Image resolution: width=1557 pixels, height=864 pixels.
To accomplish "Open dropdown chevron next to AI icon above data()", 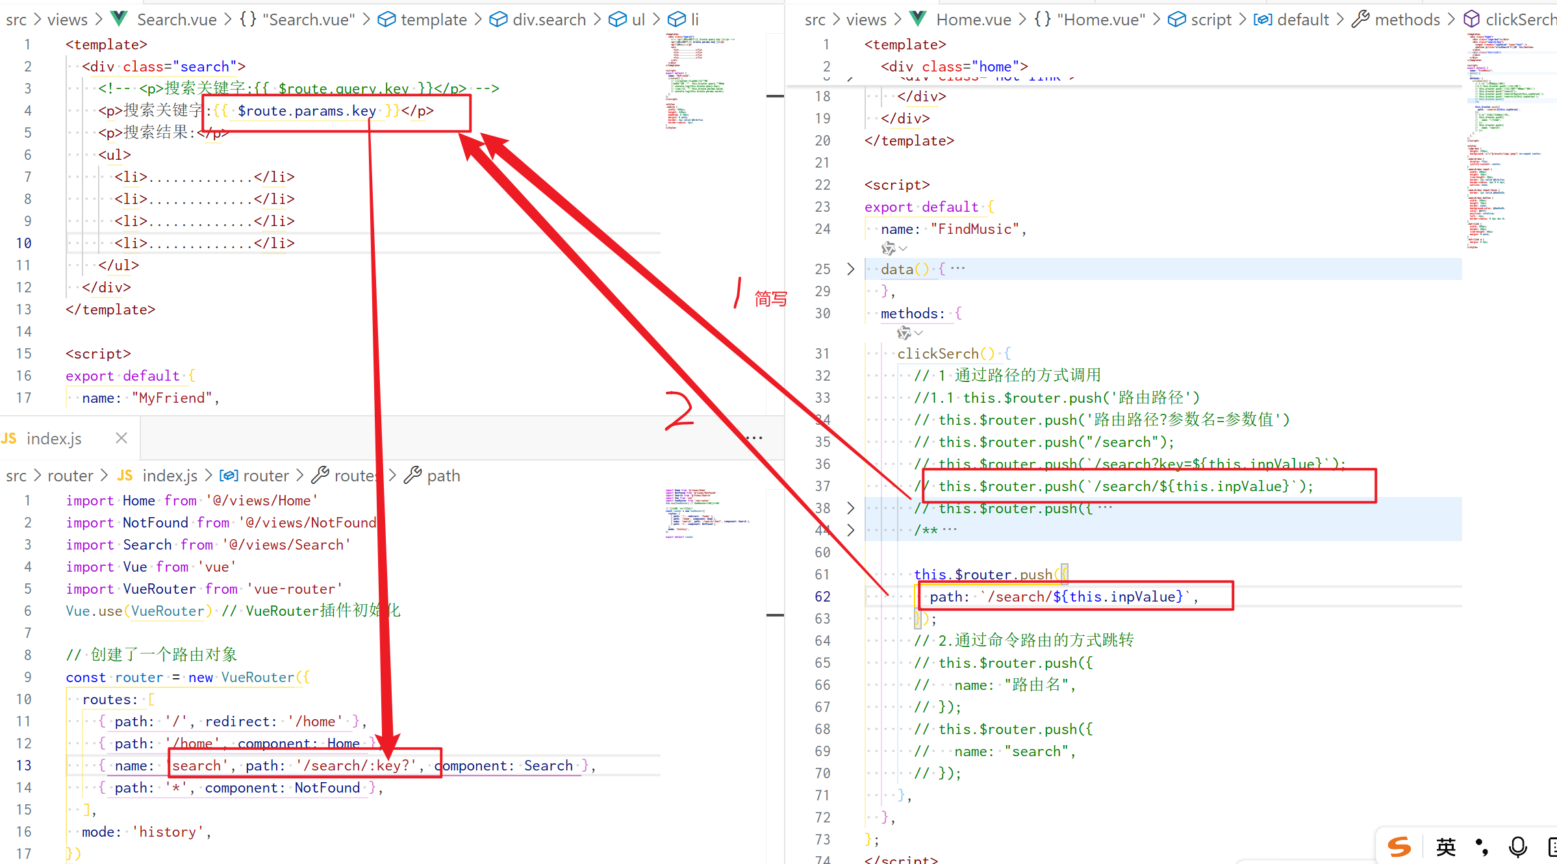I will pos(903,248).
